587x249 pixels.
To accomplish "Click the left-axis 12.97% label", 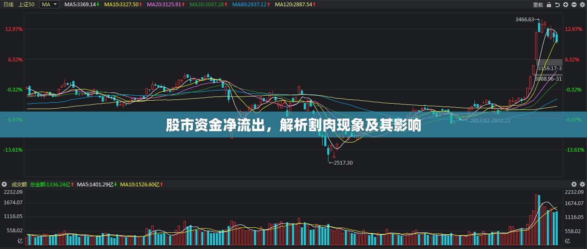I will (14, 29).
